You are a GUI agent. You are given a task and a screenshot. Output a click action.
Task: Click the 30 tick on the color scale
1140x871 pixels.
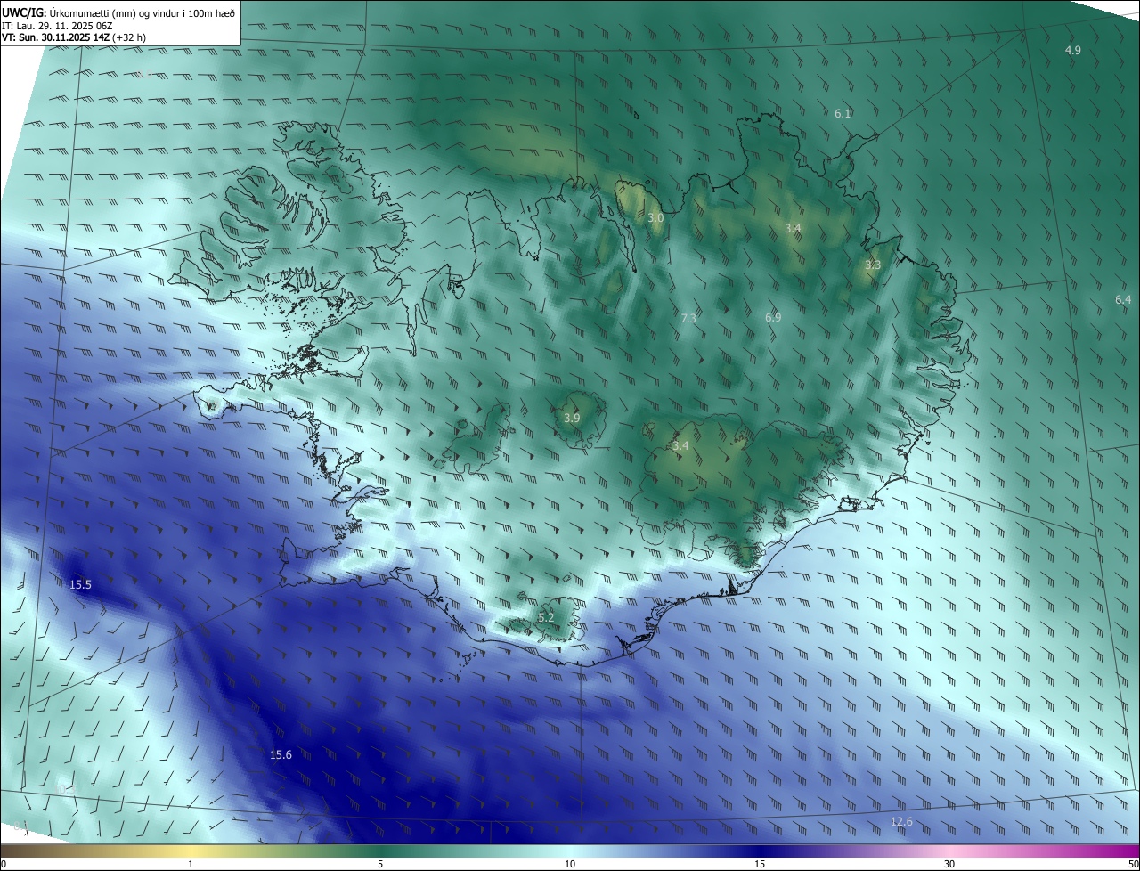(949, 864)
